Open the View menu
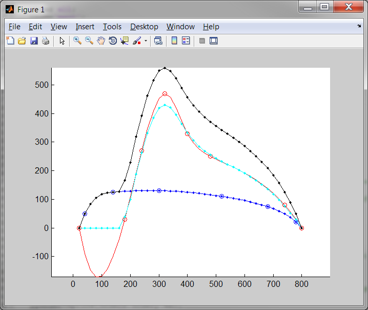The image size is (368, 310). tap(59, 27)
